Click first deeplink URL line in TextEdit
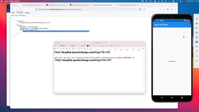199x112 pixels. coord(82,52)
